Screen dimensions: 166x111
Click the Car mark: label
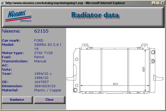pyautogui.click(x=11, y=41)
